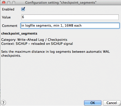This screenshot has width=121, height=106.
Task: Click the "Value" label
Action: point(6,17)
